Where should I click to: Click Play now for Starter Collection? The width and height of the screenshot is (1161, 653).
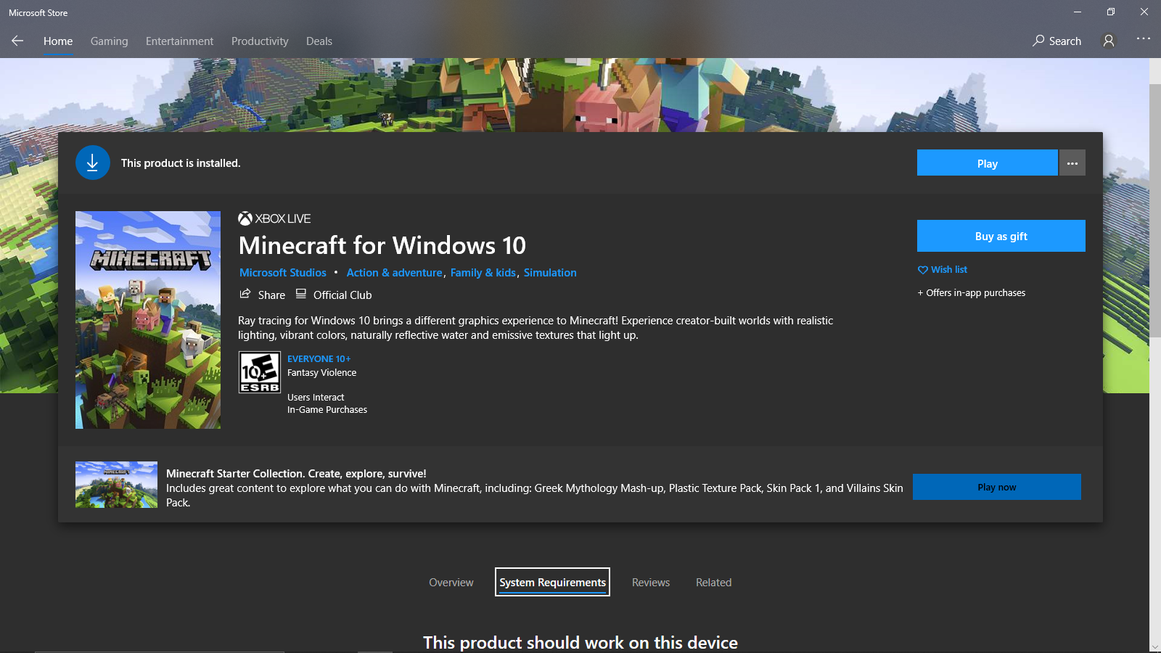click(x=997, y=487)
